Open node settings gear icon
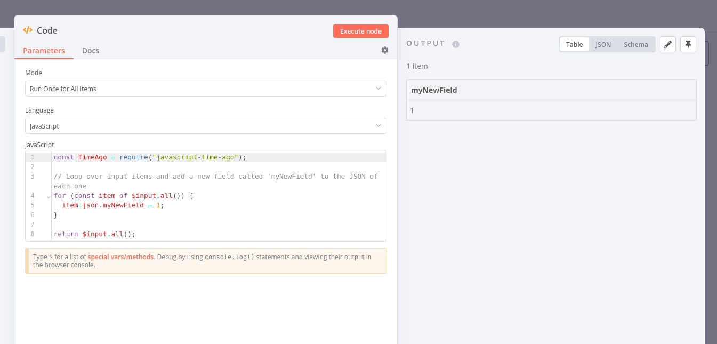The width and height of the screenshot is (717, 344). point(385,50)
